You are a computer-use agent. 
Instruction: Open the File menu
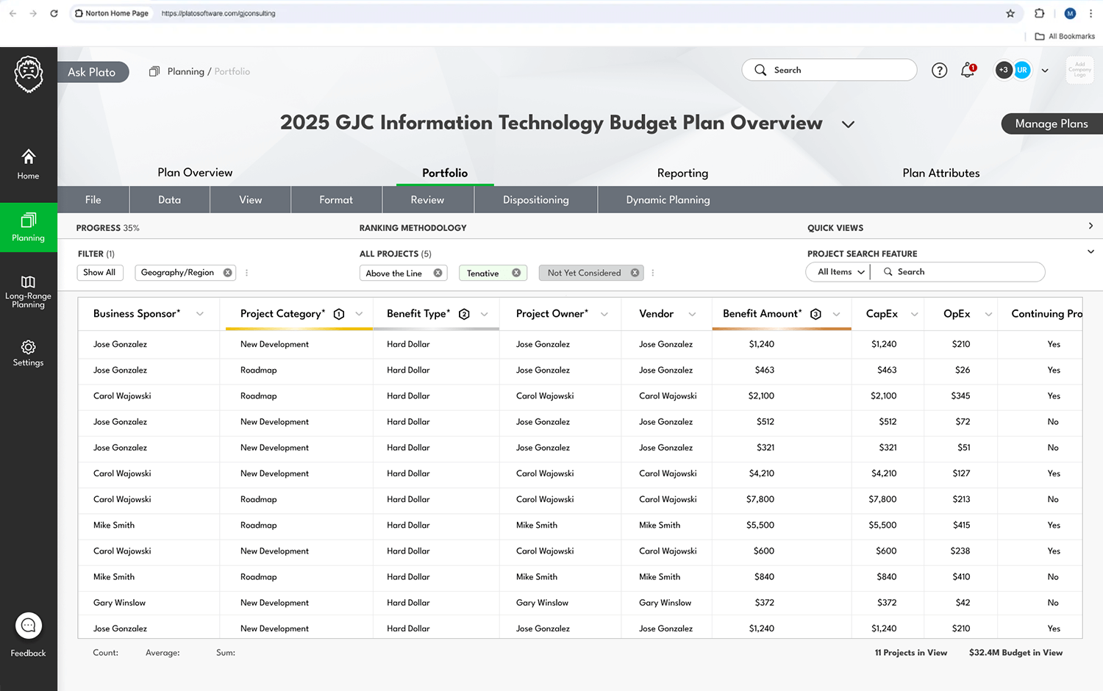coord(93,200)
